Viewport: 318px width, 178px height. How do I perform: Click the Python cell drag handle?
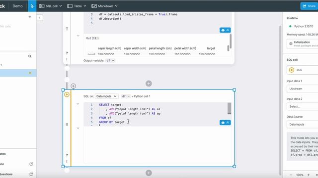click(67, 29)
